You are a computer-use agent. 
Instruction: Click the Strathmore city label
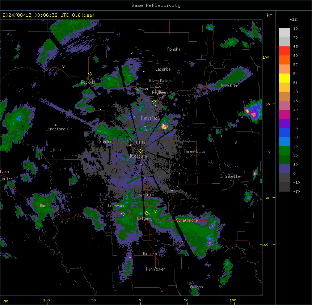point(187,220)
